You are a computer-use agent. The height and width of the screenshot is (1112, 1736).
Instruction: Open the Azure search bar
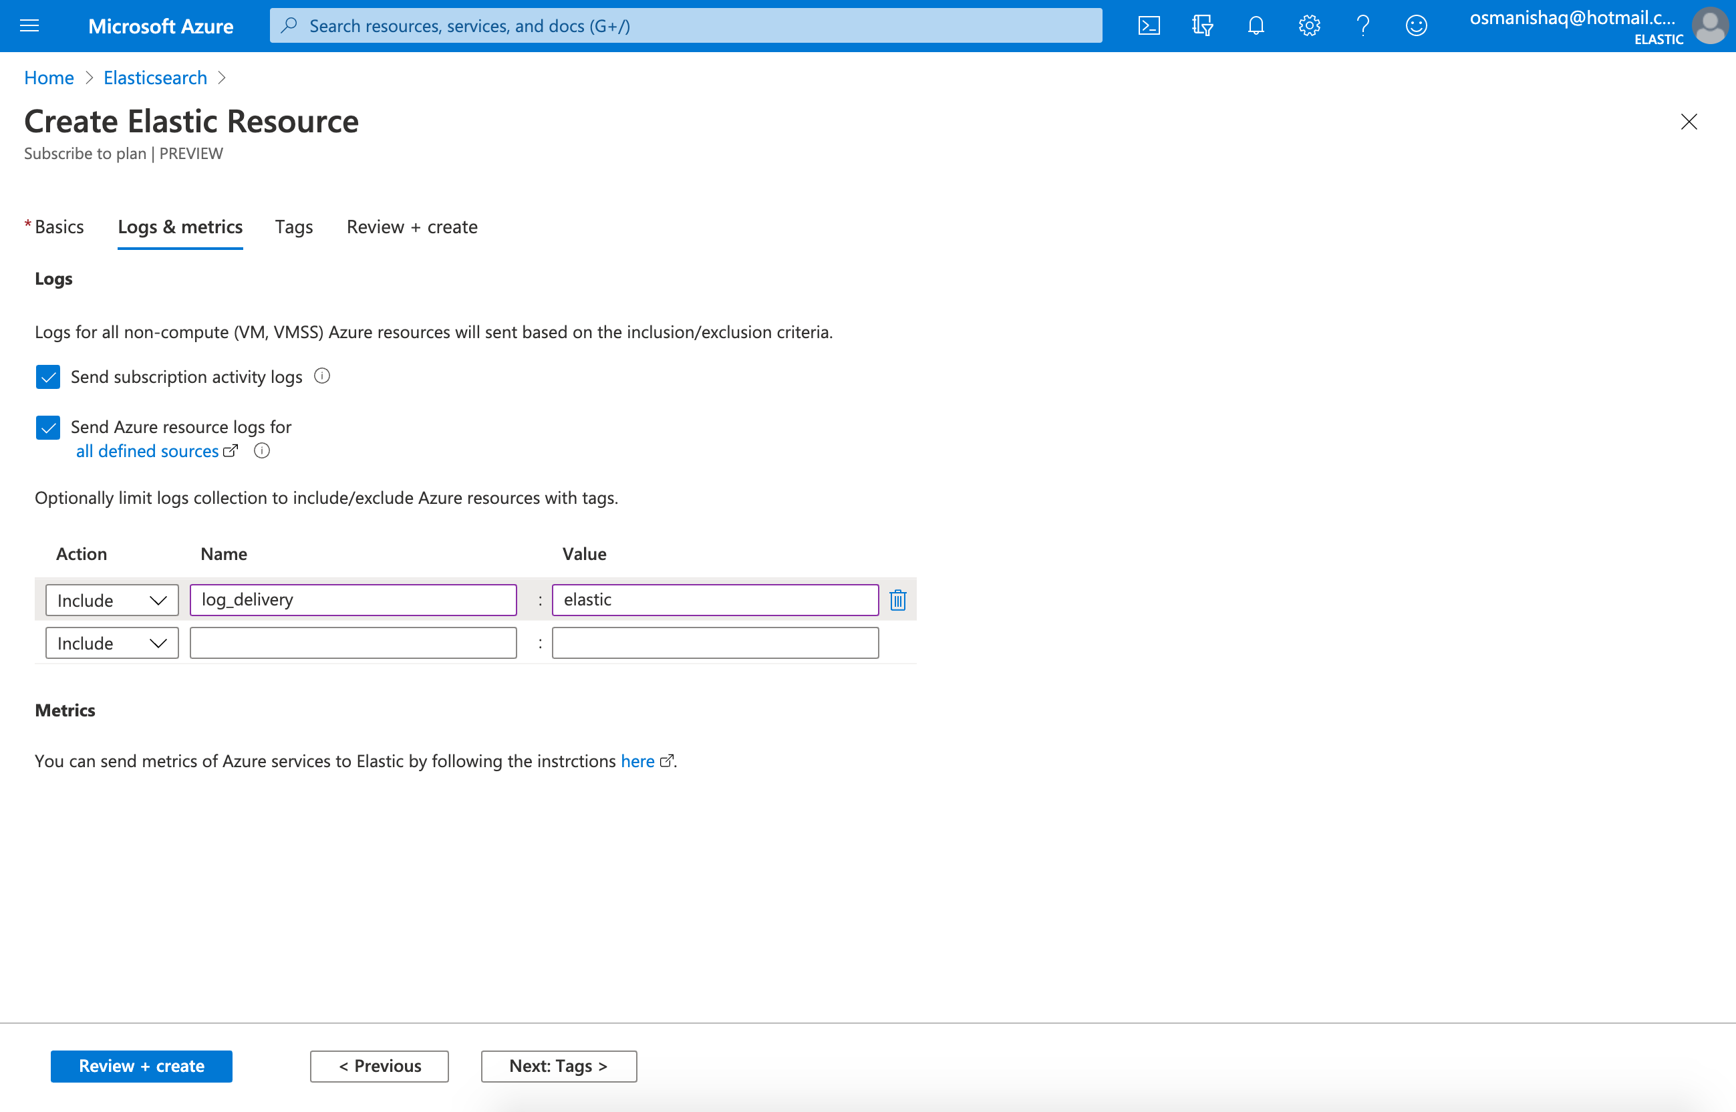coord(690,24)
